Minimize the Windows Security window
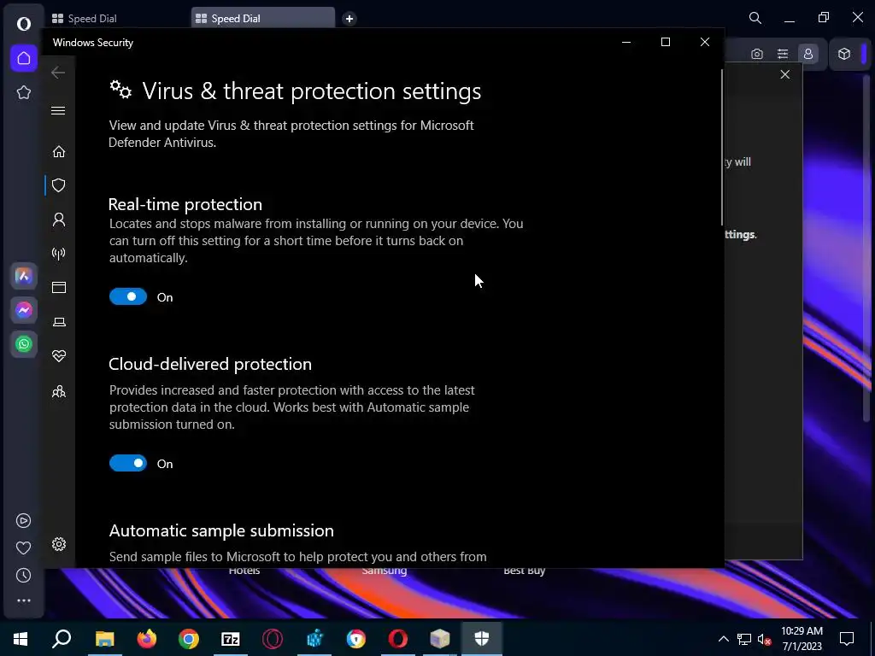The width and height of the screenshot is (875, 656). [x=626, y=43]
